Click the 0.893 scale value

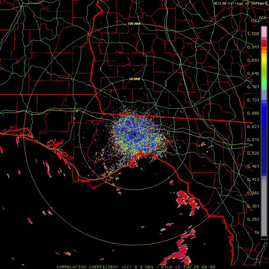(253, 60)
